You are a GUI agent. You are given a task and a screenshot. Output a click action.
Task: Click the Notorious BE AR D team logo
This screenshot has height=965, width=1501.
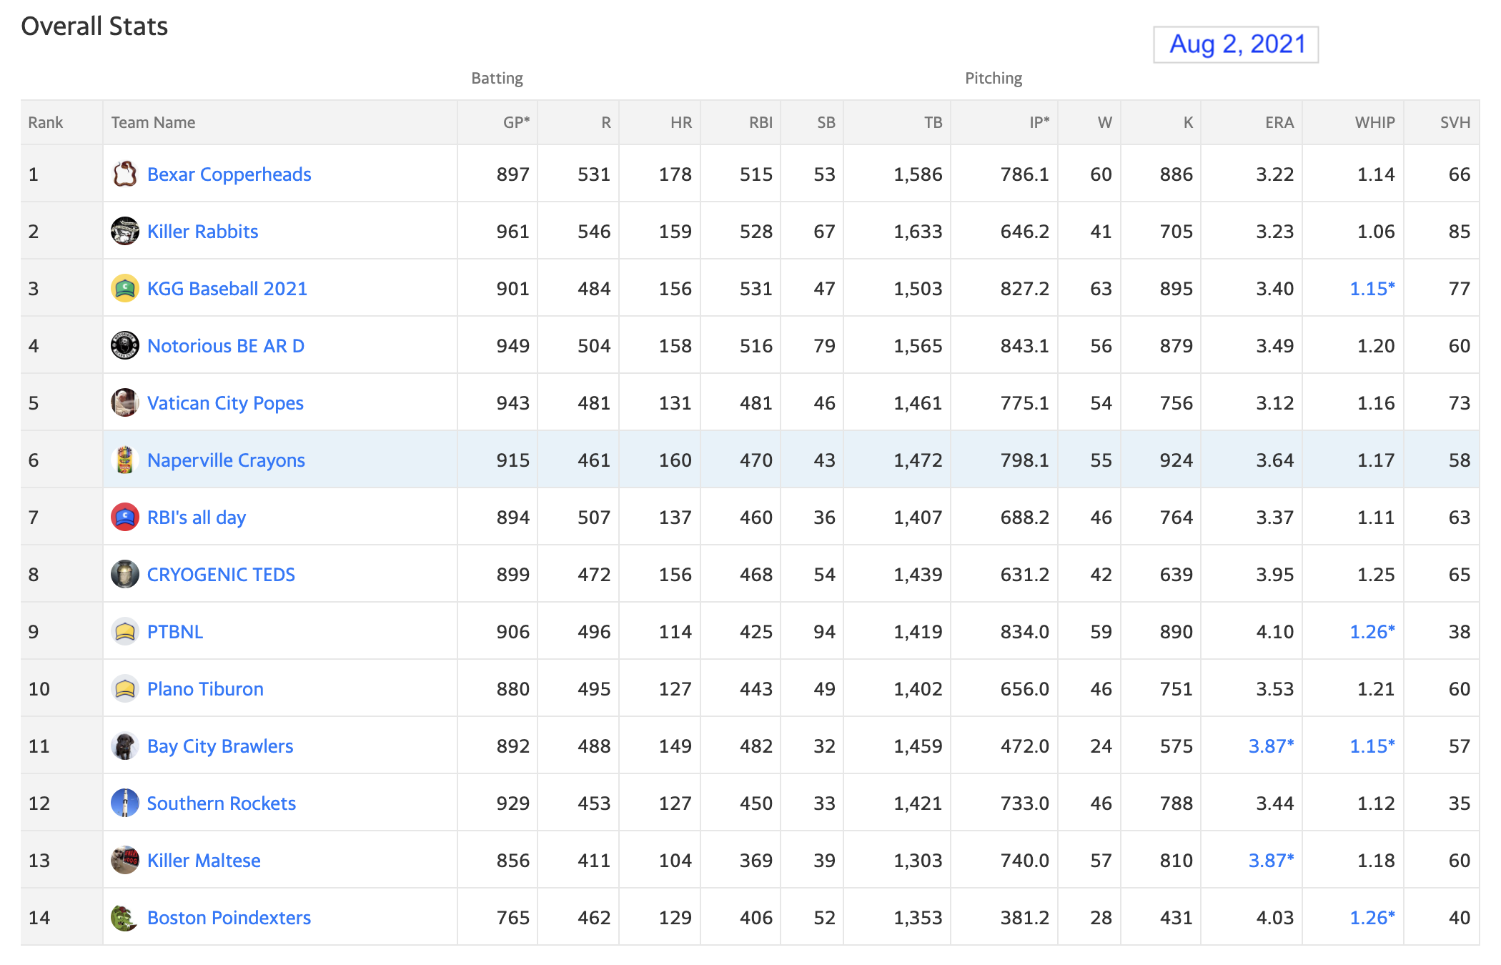[125, 345]
